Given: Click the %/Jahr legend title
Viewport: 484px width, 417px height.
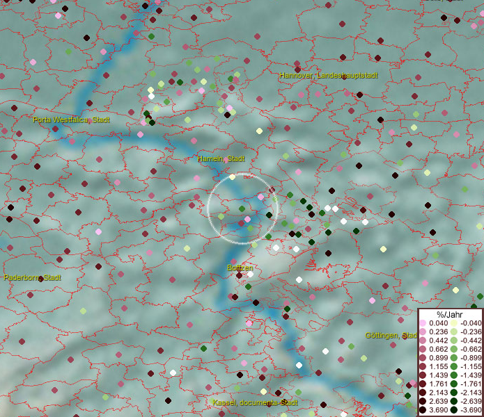Looking at the screenshot, I should pos(450,315).
